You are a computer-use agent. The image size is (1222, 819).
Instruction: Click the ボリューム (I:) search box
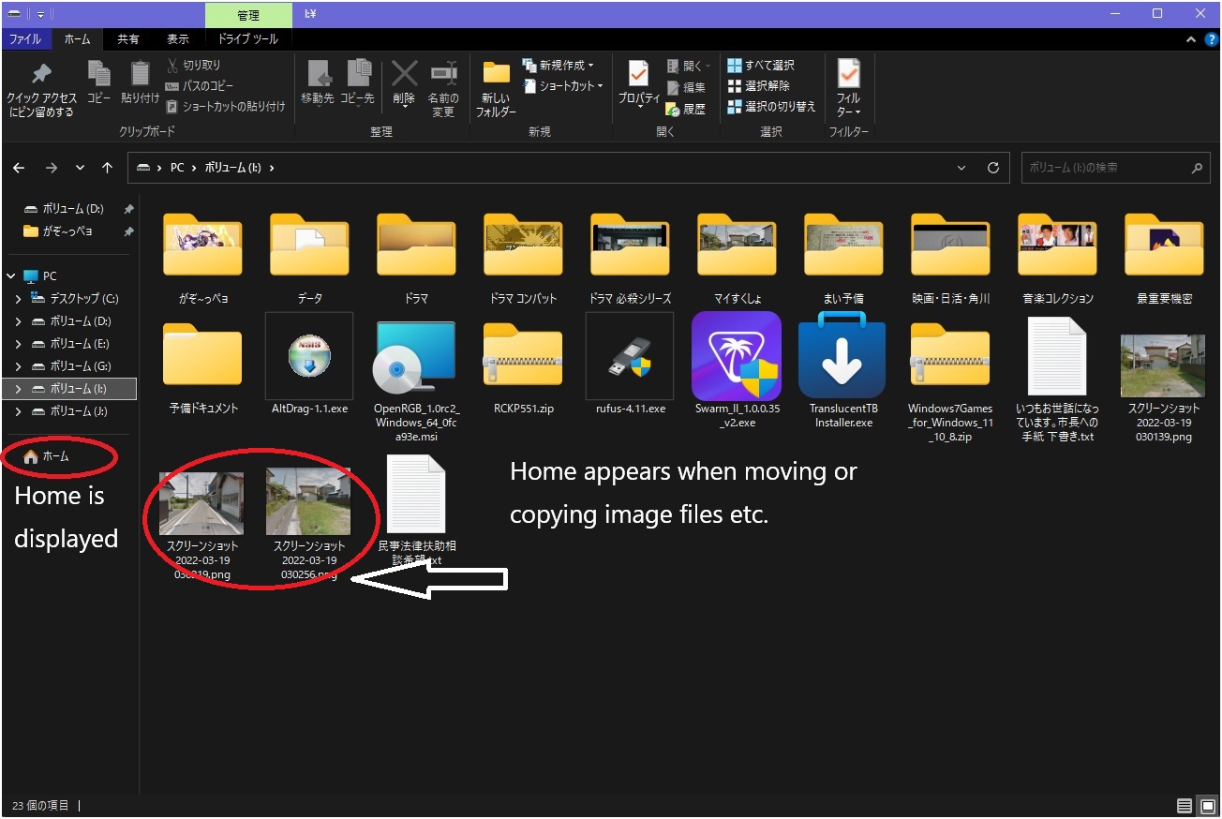click(1114, 168)
